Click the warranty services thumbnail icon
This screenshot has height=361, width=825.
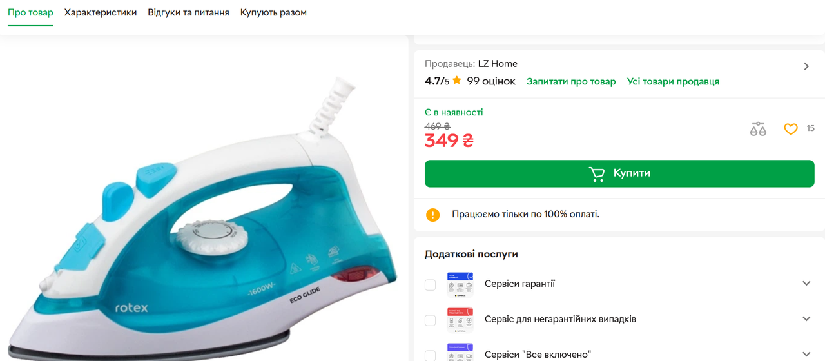pos(460,284)
